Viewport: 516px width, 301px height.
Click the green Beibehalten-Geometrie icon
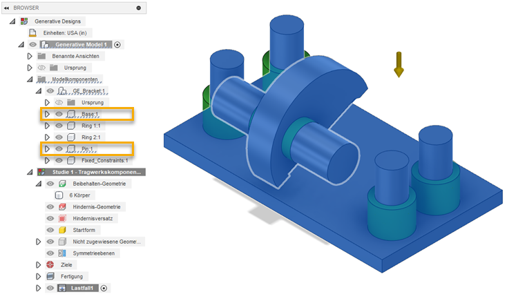tap(62, 184)
